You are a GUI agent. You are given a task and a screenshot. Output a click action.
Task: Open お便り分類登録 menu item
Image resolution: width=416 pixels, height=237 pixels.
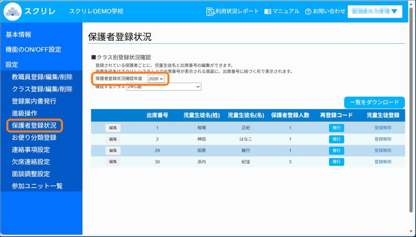pos(34,138)
